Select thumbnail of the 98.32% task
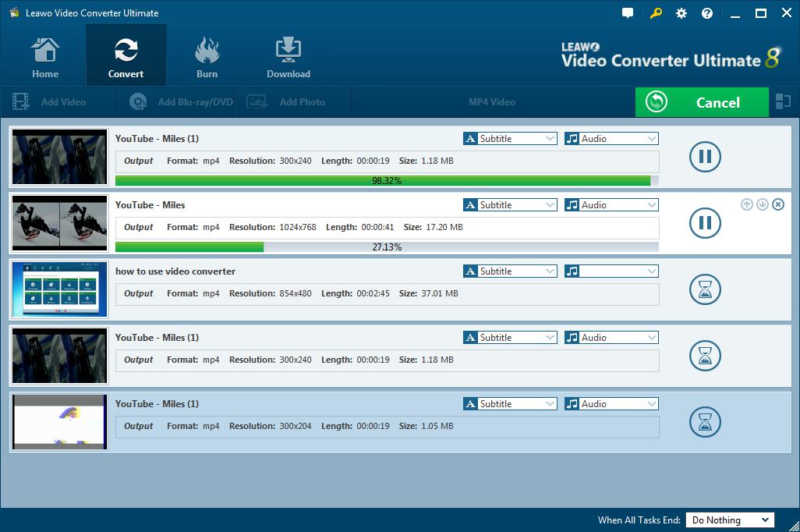 coord(60,156)
